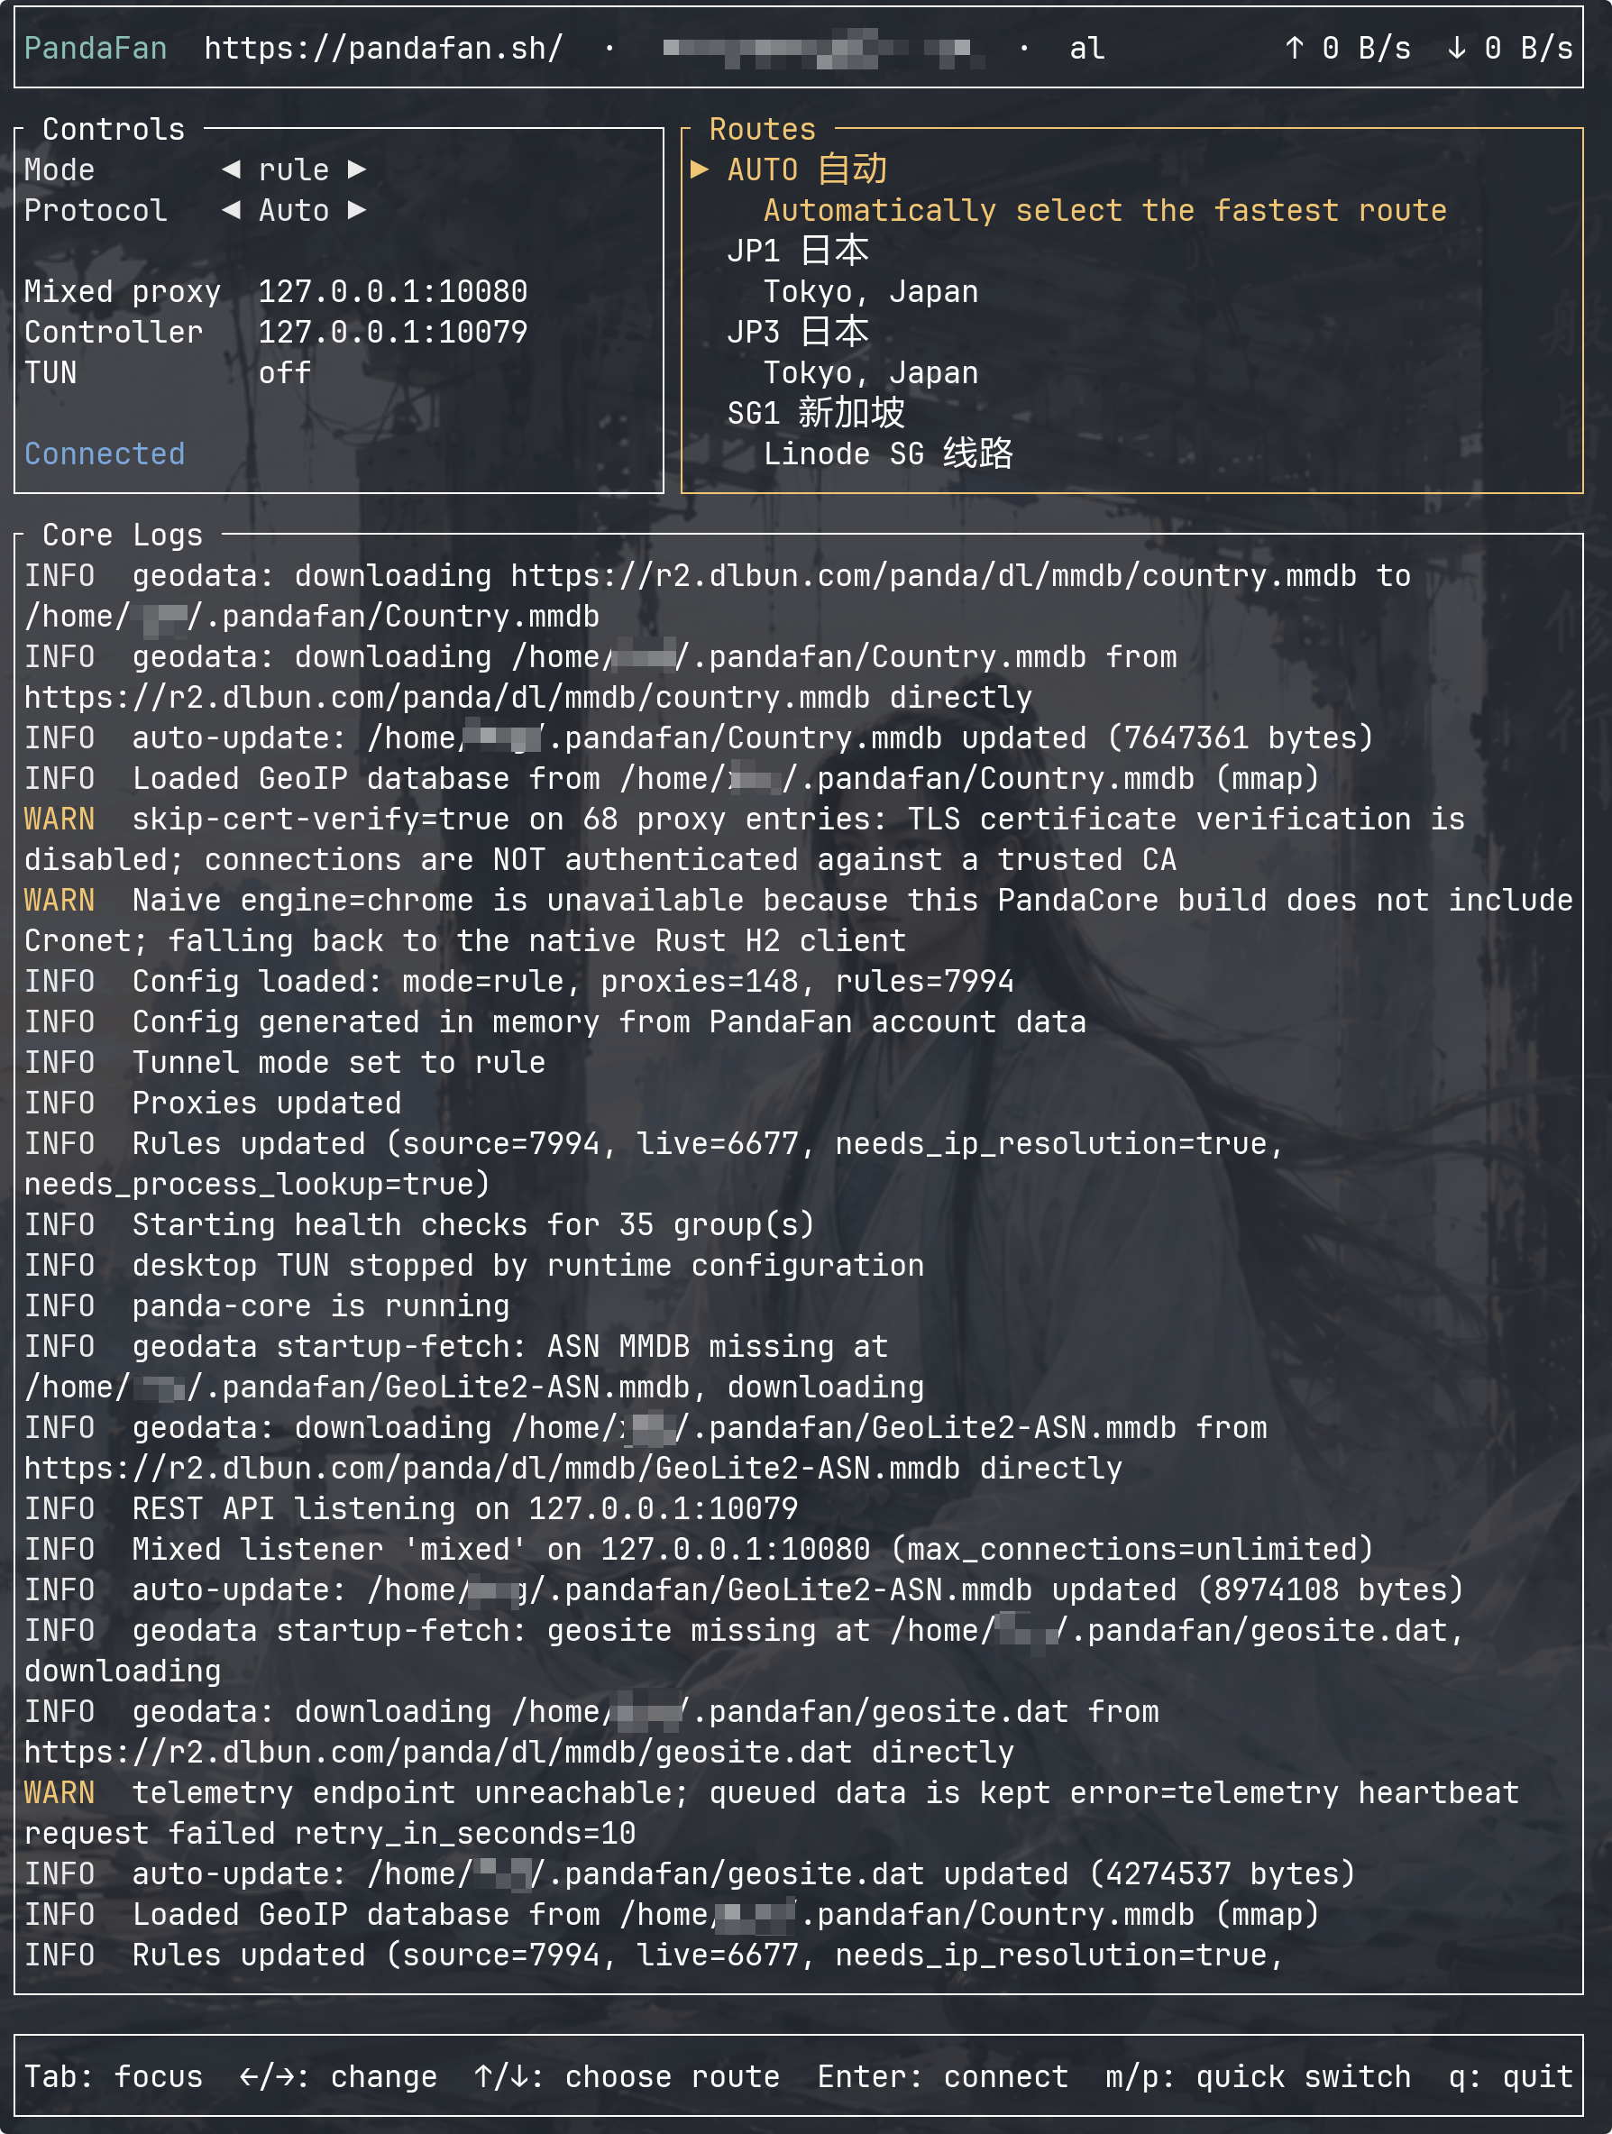Click the Tokyo, Japan text under JP3
Viewport: 1612px width, 2134px height.
click(871, 372)
